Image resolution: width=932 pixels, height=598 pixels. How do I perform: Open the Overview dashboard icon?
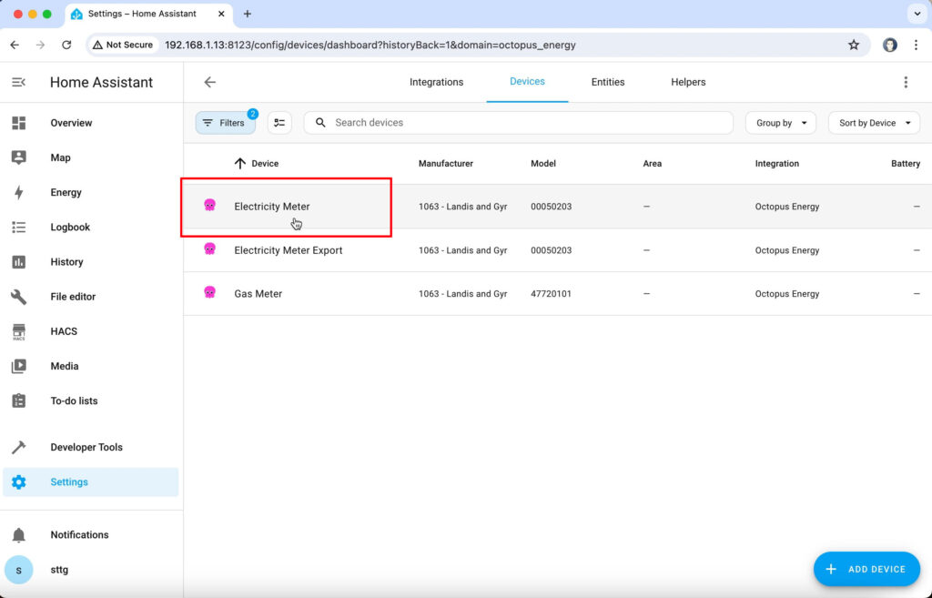pos(19,123)
